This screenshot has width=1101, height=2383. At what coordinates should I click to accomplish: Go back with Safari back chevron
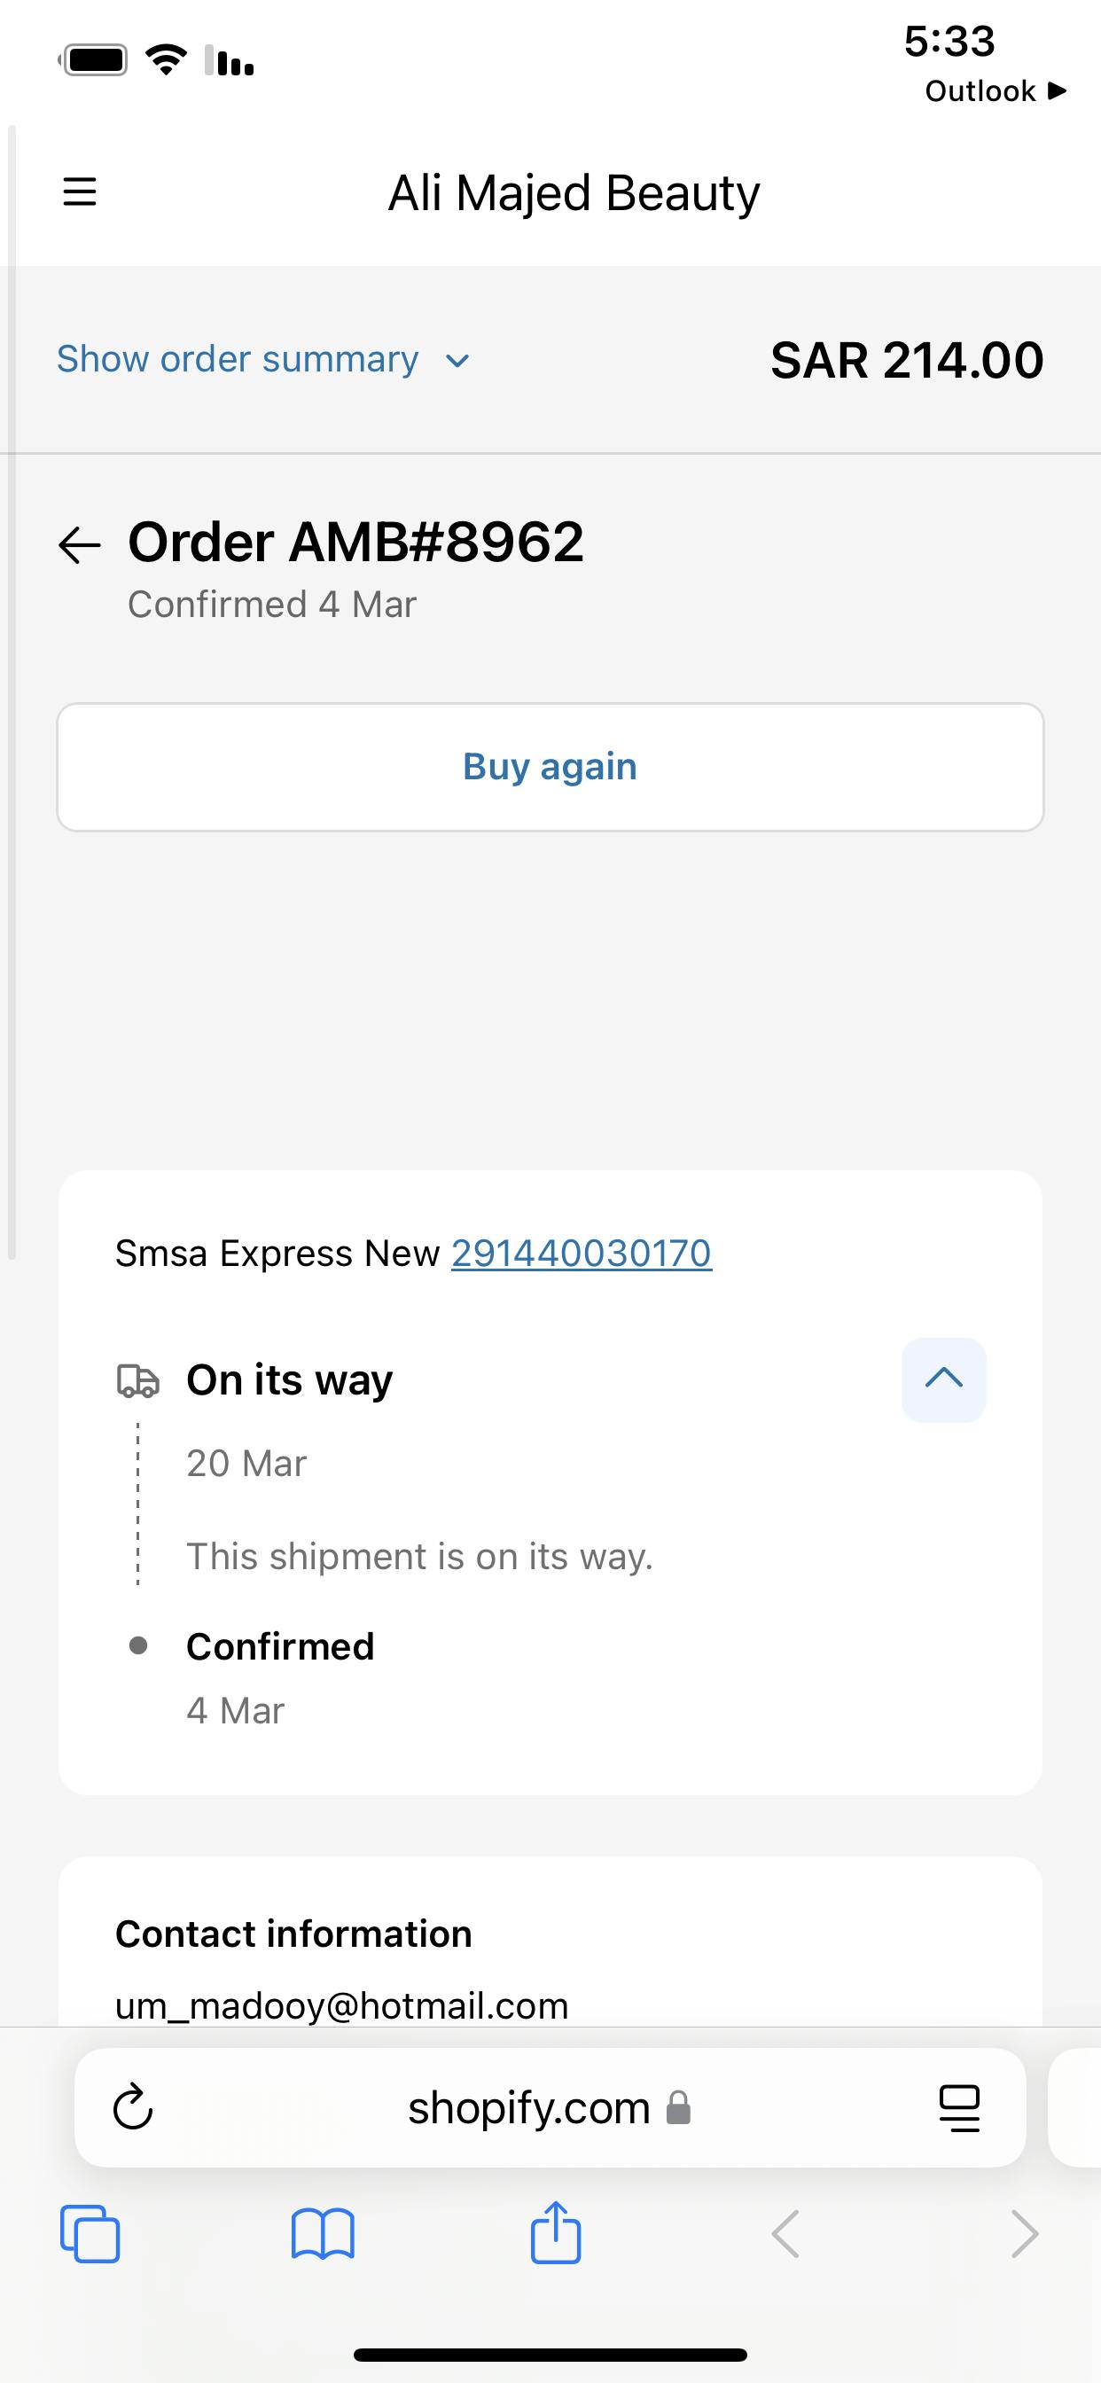coord(785,2234)
